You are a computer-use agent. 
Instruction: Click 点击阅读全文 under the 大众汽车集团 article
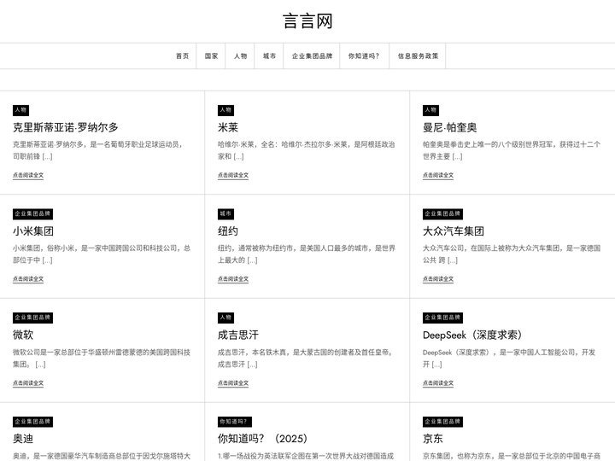click(438, 279)
